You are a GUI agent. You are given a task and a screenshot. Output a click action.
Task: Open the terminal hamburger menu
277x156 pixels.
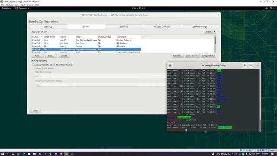(x=251, y=65)
